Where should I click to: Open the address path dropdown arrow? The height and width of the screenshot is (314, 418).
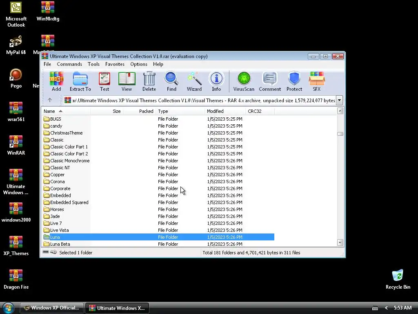[x=339, y=101]
